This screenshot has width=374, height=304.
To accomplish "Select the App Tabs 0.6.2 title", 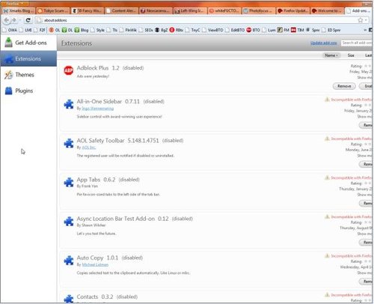I will (96, 180).
